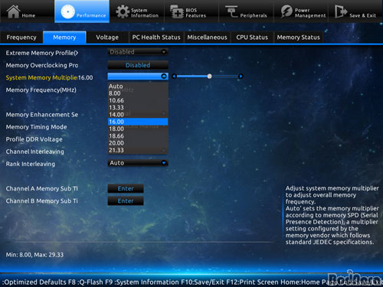Choose 18.00 multiplier option

(x=138, y=129)
